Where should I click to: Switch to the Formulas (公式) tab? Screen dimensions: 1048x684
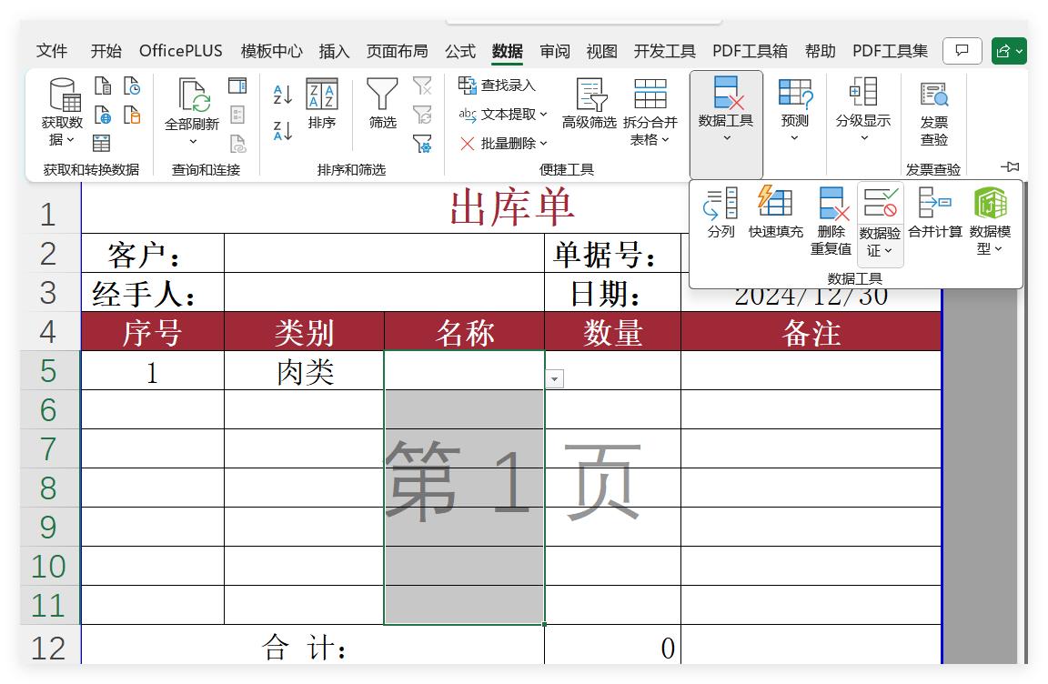pyautogui.click(x=459, y=51)
